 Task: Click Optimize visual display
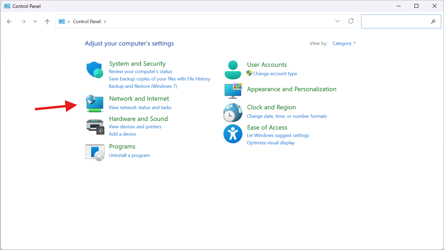point(271,143)
